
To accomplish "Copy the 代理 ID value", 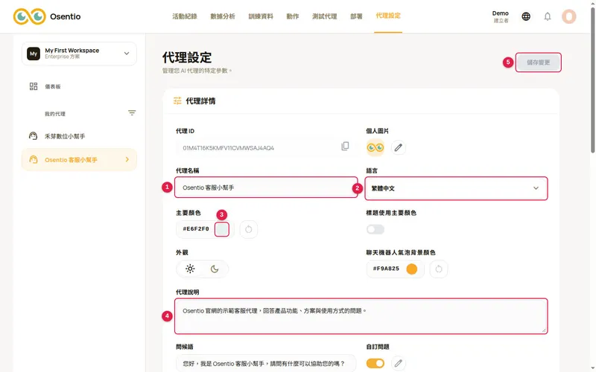I will pyautogui.click(x=345, y=146).
